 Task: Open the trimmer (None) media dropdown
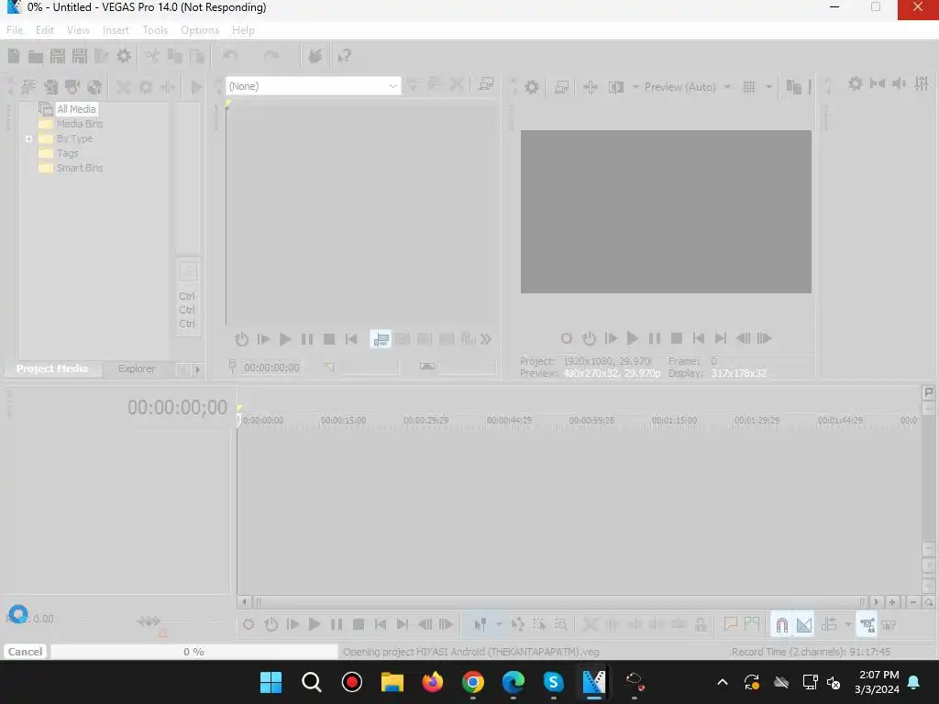click(x=314, y=86)
